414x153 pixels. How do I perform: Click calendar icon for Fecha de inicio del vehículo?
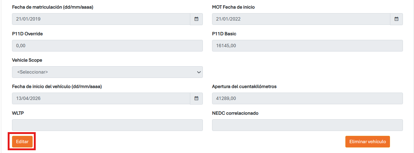[x=196, y=98]
